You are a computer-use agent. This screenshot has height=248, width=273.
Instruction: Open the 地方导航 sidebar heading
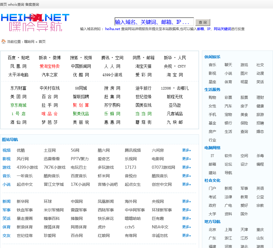pyautogui.click(x=212, y=222)
